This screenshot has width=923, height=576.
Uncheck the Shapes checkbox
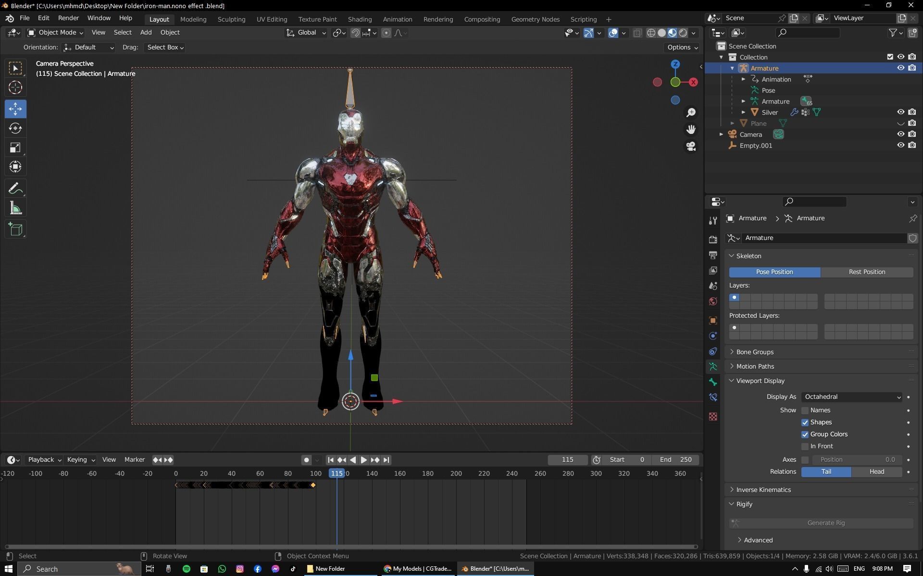805,422
